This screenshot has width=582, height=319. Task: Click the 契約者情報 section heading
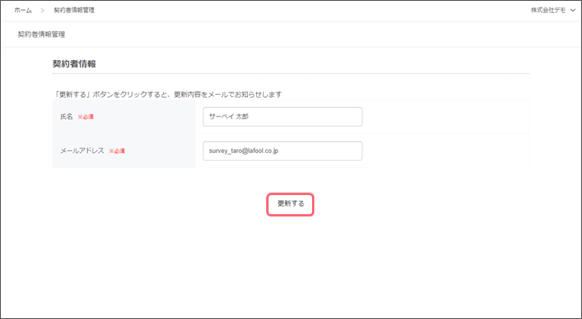(x=73, y=63)
